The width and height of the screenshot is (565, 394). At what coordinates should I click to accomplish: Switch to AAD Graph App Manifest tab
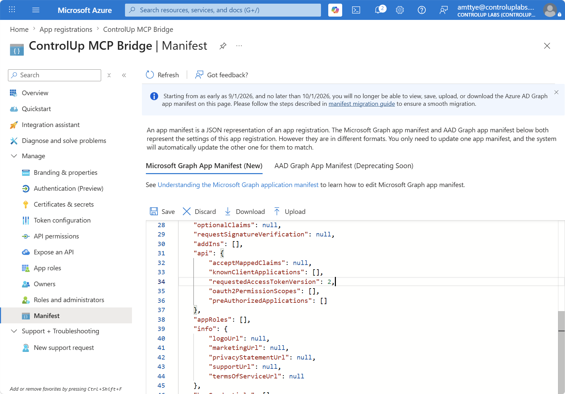point(344,166)
